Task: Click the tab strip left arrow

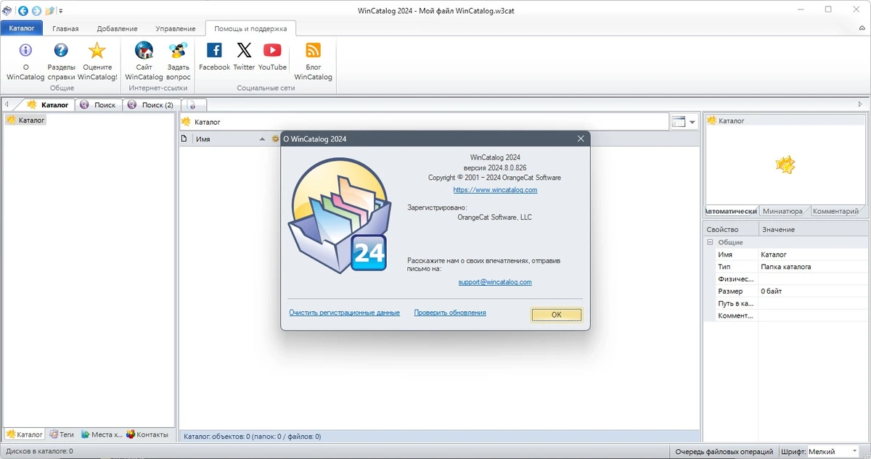Action: 7,104
